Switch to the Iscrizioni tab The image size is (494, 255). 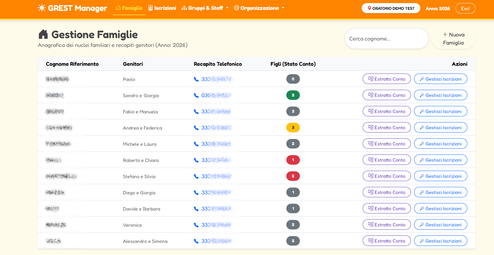[162, 8]
